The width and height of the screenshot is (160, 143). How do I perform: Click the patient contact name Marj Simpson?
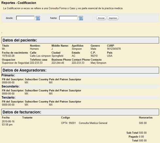coord(98,63)
